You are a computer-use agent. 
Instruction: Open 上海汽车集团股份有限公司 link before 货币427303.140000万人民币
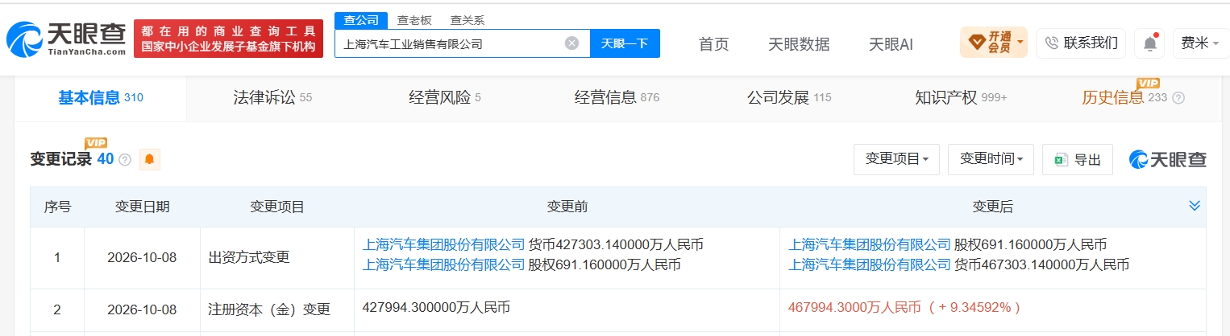click(444, 244)
